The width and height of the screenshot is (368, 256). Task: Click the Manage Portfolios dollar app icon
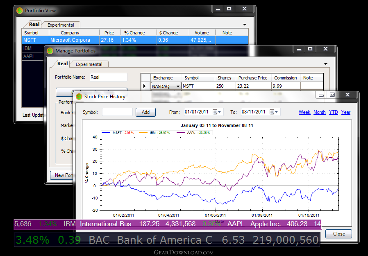tap(50, 51)
